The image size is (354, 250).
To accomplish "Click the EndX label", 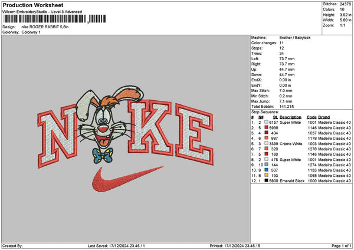I will coord(257,80).
